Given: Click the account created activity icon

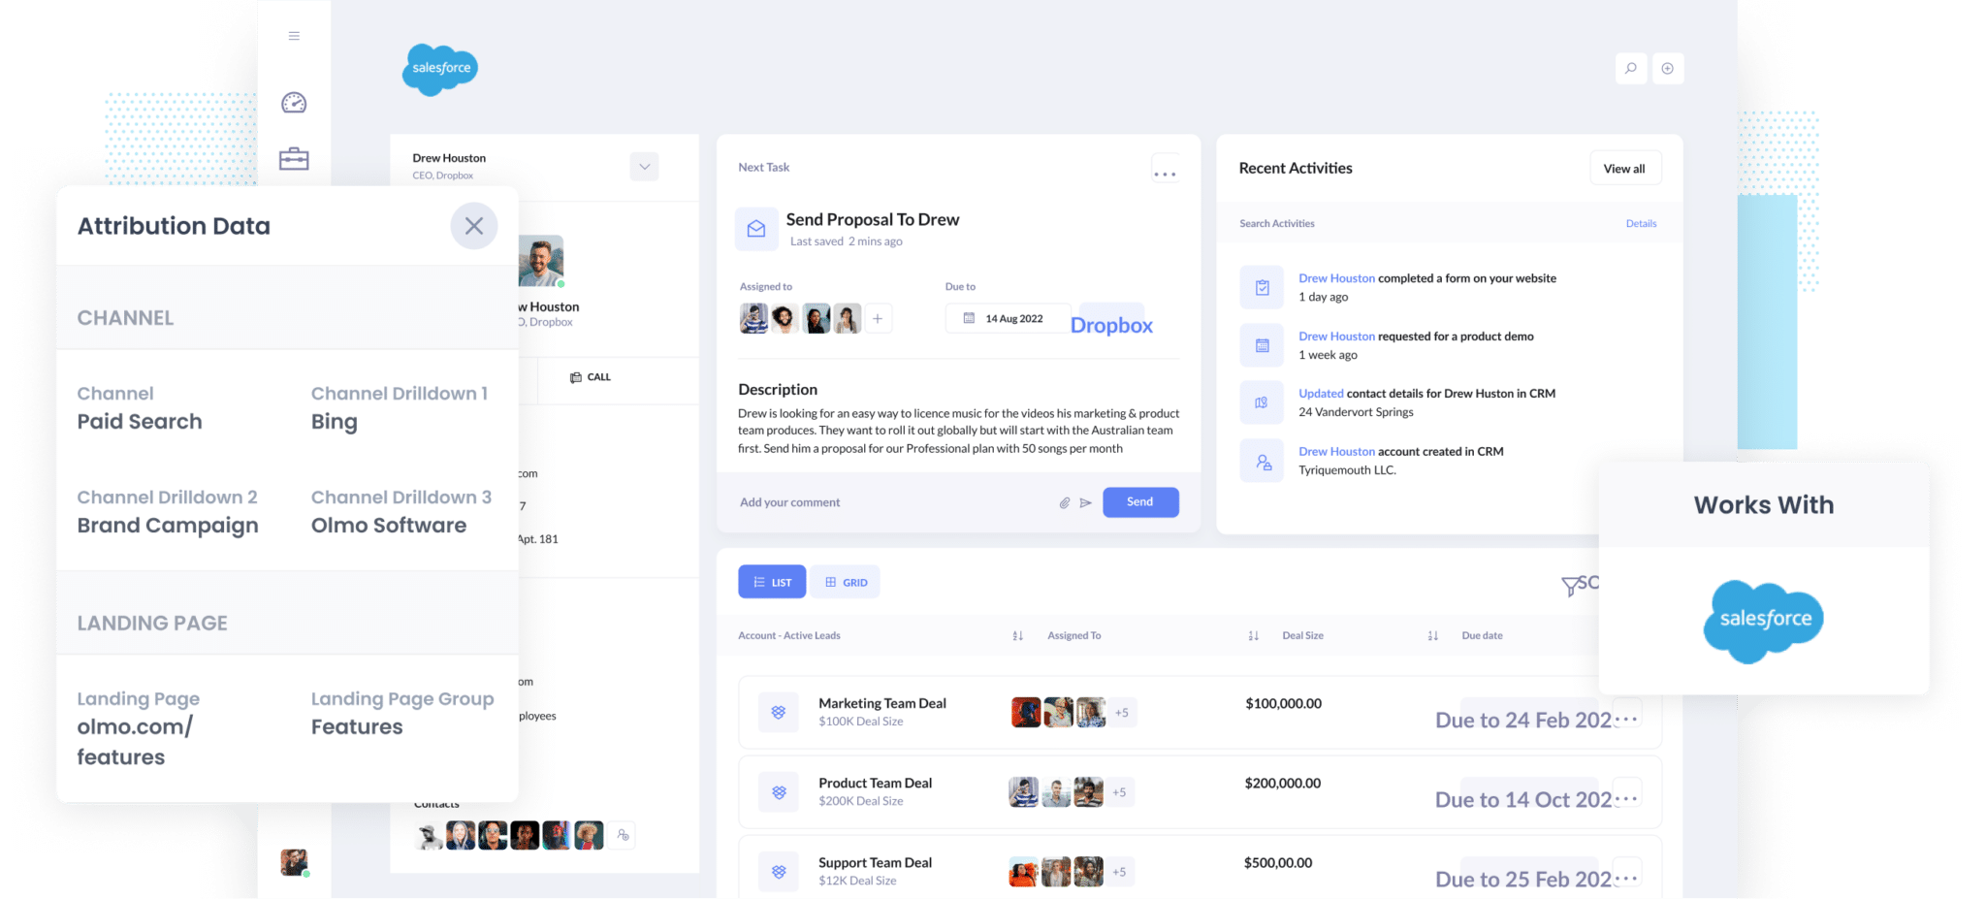Looking at the screenshot, I should click(1262, 461).
